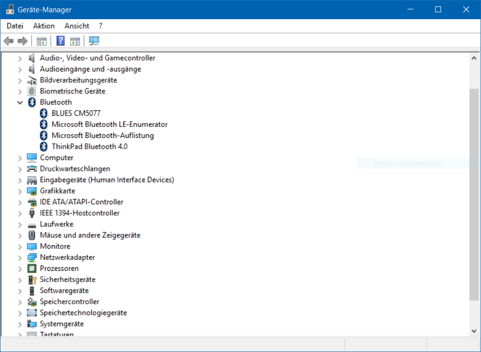Select the Grafikkarte row
Screen dimensions: 481x352
(x=57, y=191)
